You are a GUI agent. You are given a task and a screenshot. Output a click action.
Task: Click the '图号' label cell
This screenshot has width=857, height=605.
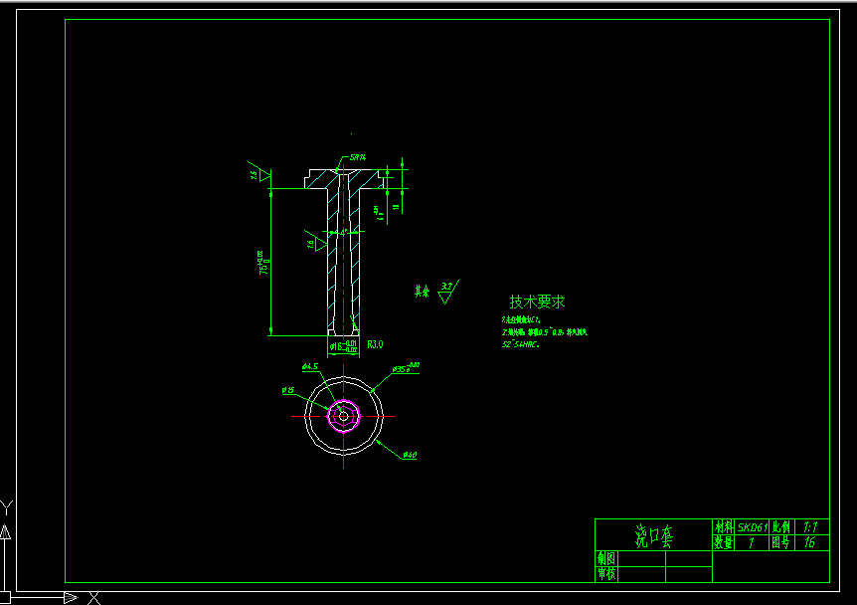tap(781, 542)
